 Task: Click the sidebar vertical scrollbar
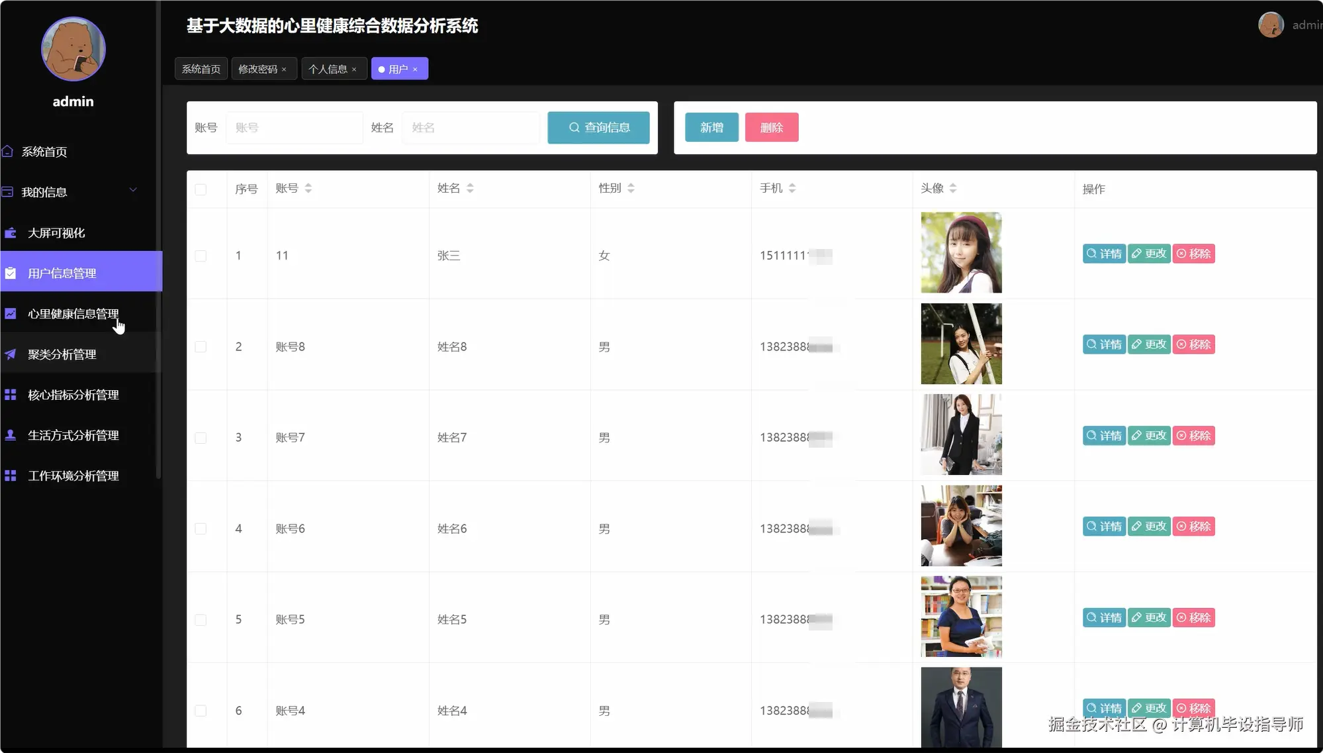(x=158, y=238)
